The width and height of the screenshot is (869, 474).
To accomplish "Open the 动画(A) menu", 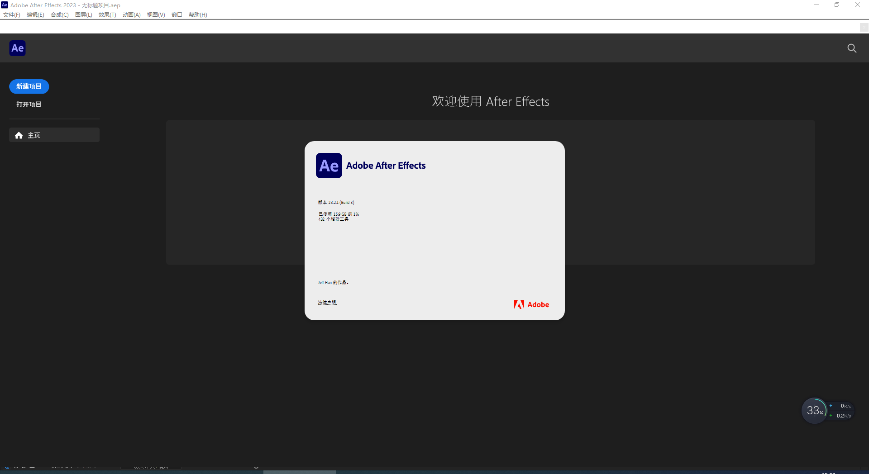I will tap(132, 15).
